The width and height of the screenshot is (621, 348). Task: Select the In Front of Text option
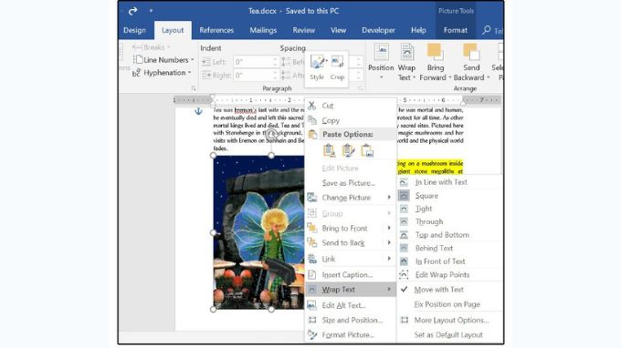click(449, 261)
